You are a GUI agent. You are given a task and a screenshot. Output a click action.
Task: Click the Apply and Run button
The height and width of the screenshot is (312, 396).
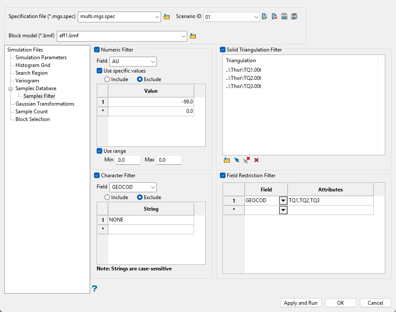coord(301,303)
